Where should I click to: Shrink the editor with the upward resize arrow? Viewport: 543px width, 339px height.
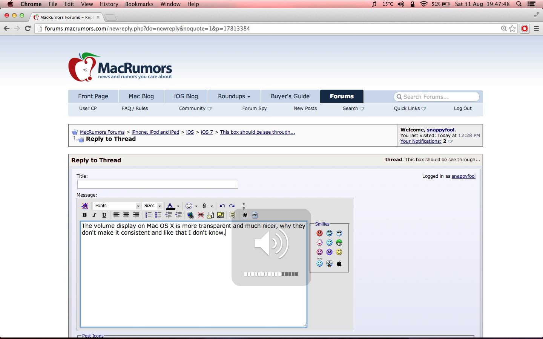click(244, 204)
